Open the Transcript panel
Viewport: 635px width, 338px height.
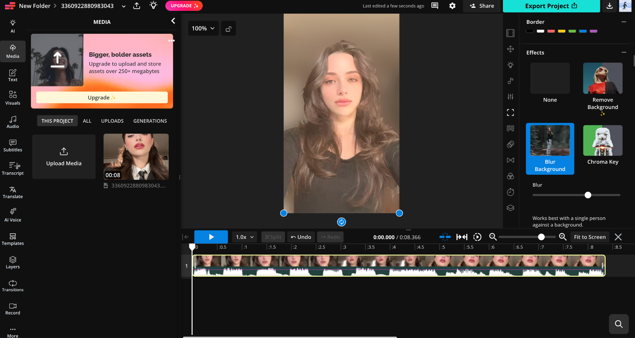tap(13, 169)
